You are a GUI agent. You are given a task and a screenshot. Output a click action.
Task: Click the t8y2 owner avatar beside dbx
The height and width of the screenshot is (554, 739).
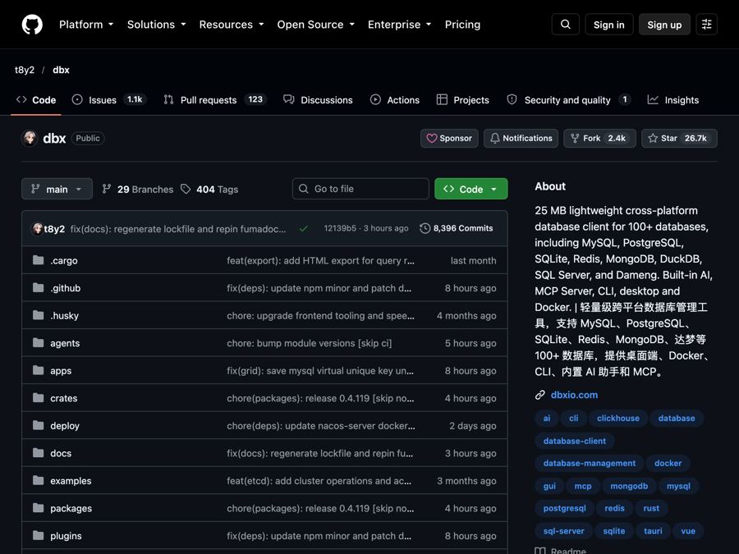point(30,138)
